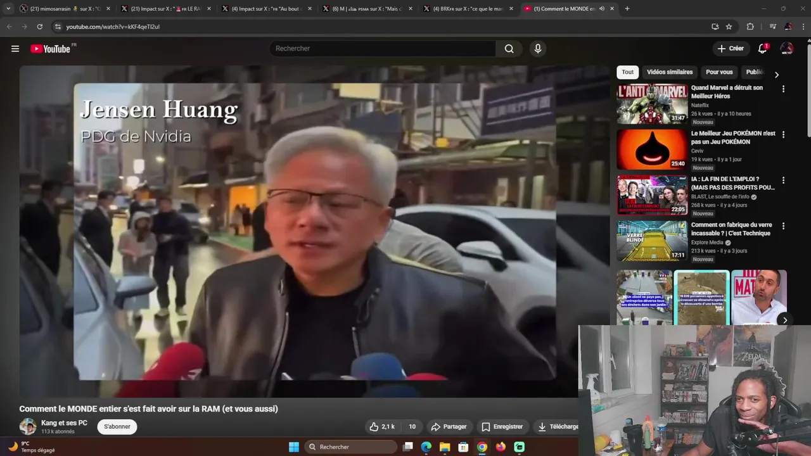Open Firefox from taskbar
Image resolution: width=811 pixels, height=456 pixels.
pos(501,447)
